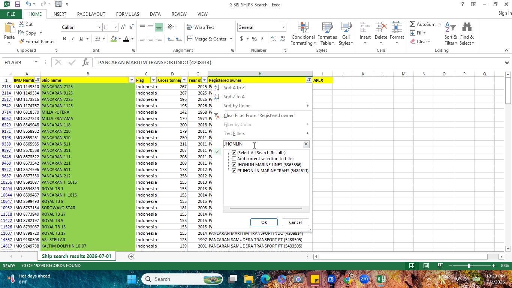Clear the JHONLIN filter search box
This screenshot has height=288, width=512.
click(306, 144)
